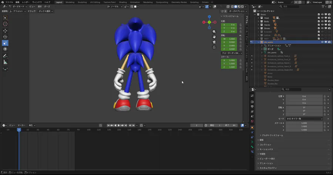
Task: Uncheck the Emerald collection checkbox
Action: 319,32
